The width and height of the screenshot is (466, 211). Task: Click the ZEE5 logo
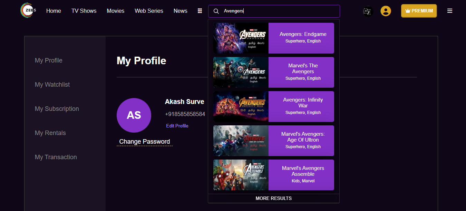(28, 10)
